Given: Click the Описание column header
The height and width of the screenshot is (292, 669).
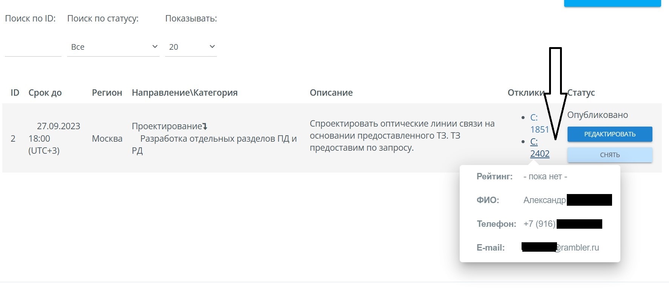Looking at the screenshot, I should [331, 93].
